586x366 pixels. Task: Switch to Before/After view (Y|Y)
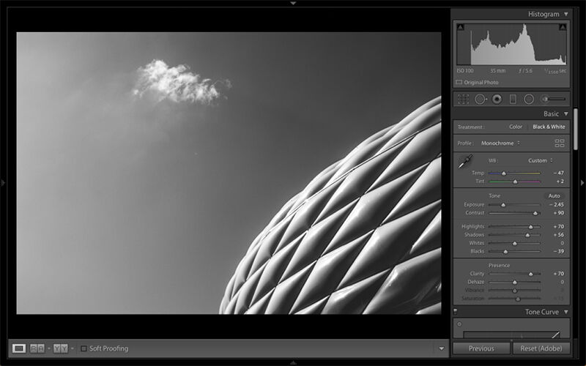(60, 348)
